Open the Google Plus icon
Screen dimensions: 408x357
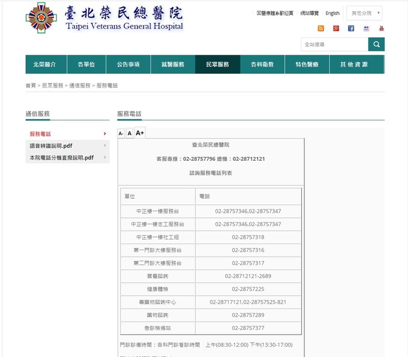coord(336,28)
